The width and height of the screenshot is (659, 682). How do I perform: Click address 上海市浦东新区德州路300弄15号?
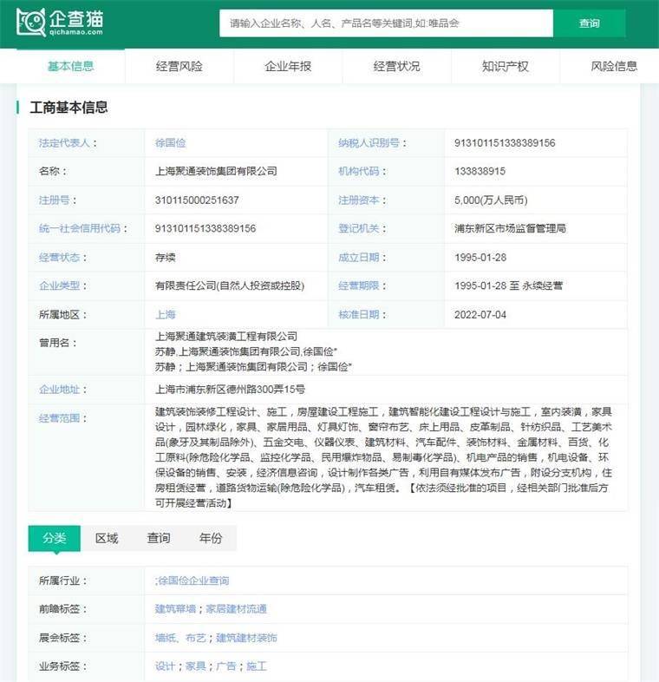pyautogui.click(x=230, y=390)
